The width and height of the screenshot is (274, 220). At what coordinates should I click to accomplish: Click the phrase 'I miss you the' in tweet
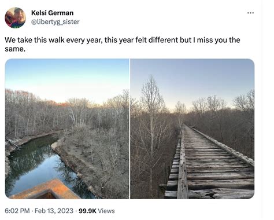[x=216, y=40]
